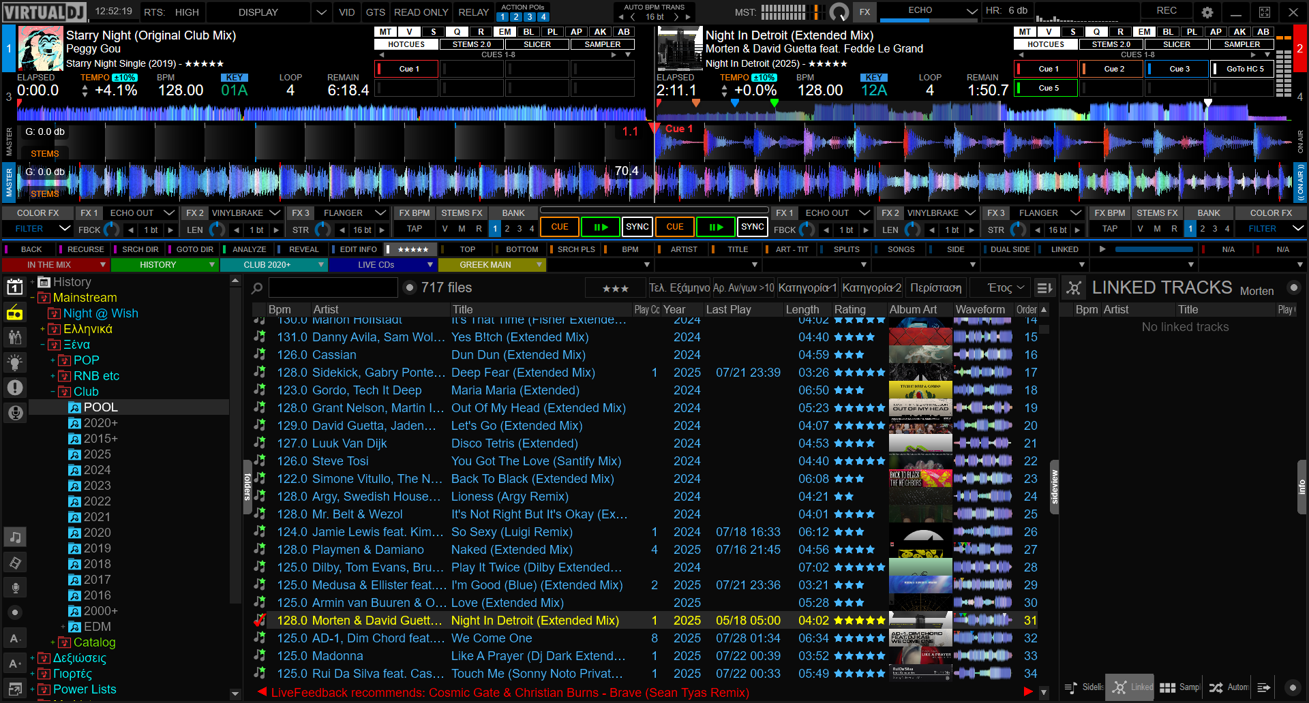
Task: Click the REC button
Action: coord(1167,11)
